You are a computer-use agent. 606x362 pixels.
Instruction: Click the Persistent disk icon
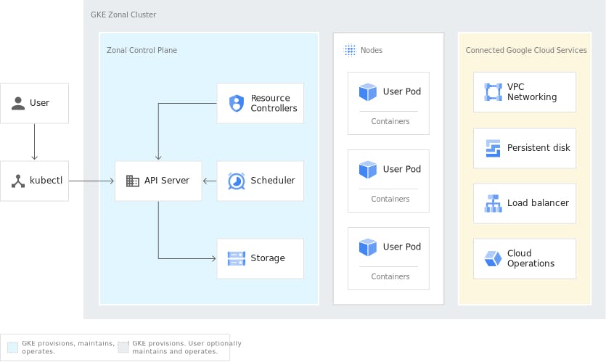point(494,148)
